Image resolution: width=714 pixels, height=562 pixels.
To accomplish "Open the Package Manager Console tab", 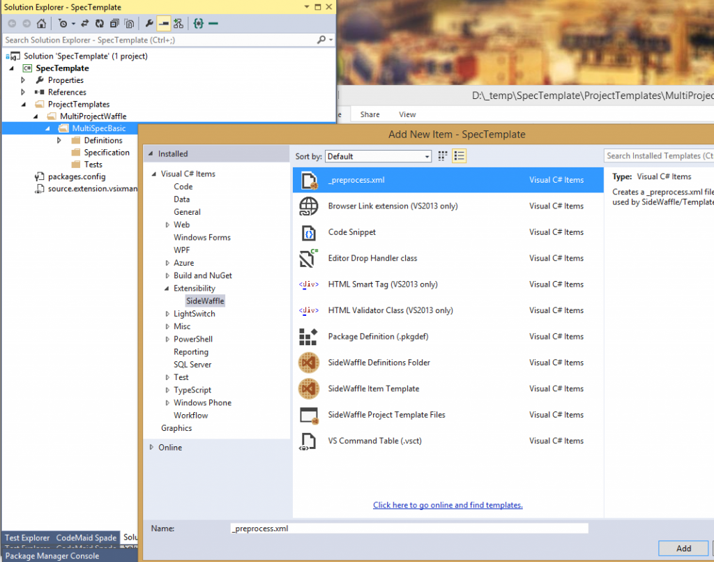I will click(x=52, y=556).
